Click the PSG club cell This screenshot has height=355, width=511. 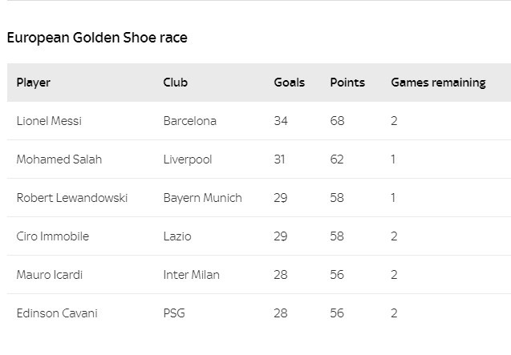pos(174,313)
